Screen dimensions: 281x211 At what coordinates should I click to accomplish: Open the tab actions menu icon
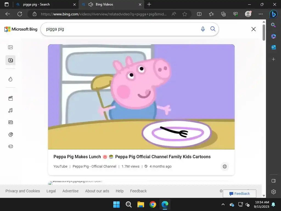7,4
